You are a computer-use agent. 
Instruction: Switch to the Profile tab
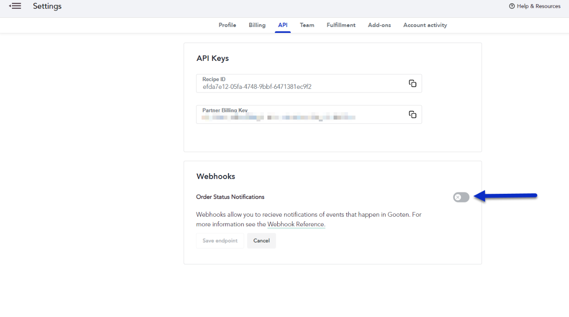(x=227, y=25)
